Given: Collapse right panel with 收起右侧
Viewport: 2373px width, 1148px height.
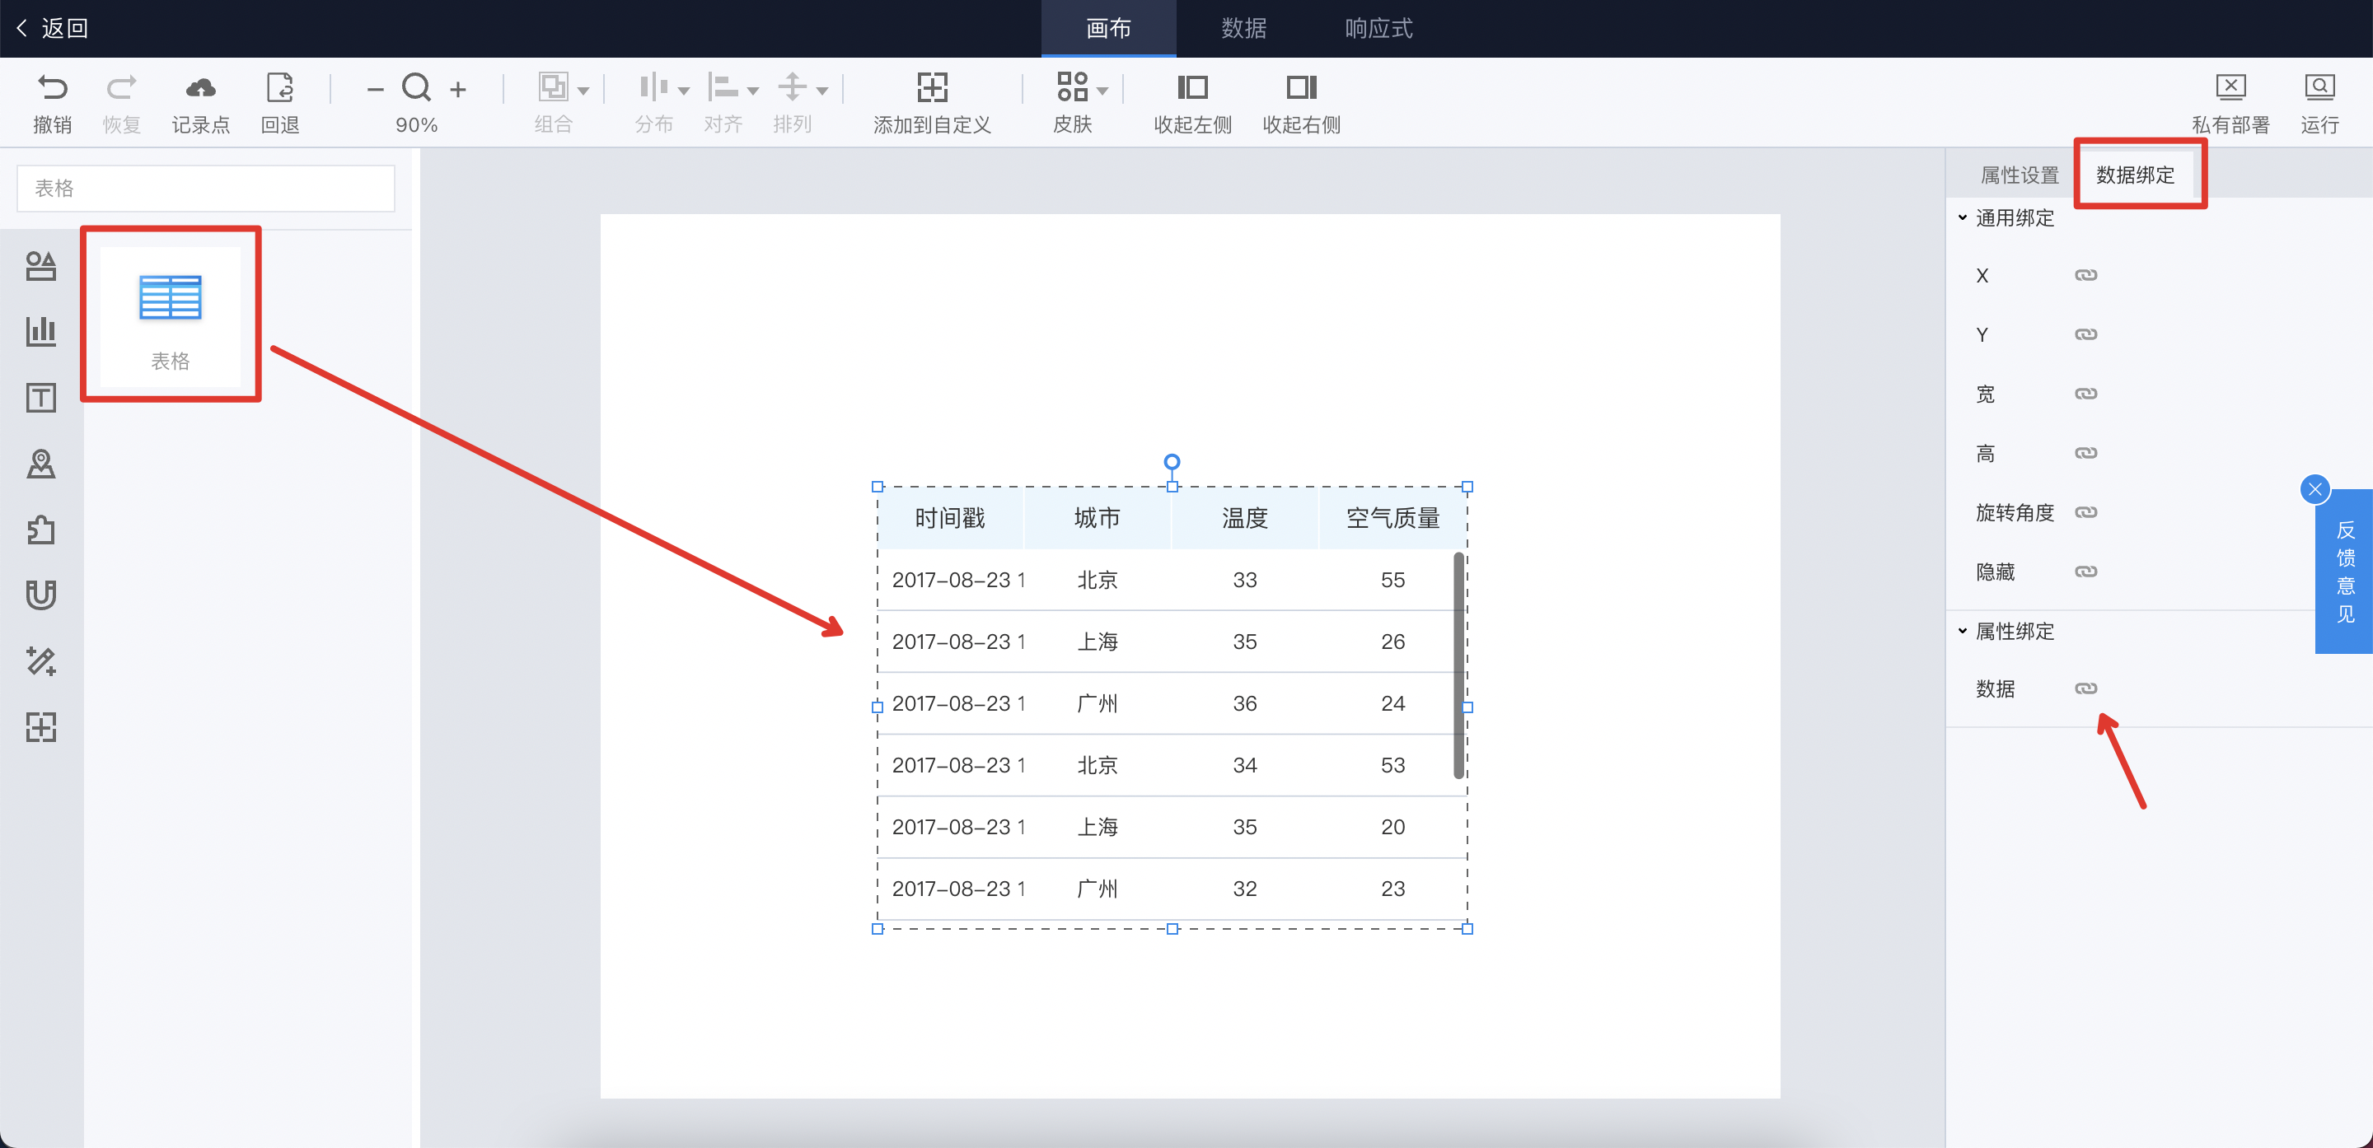Looking at the screenshot, I should [1301, 87].
